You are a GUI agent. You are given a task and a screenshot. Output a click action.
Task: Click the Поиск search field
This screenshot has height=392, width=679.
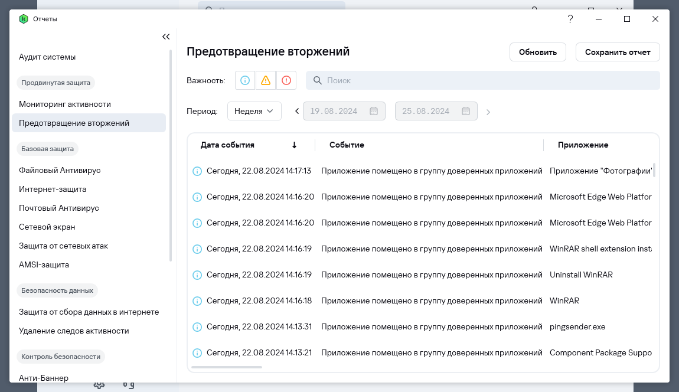pos(482,80)
